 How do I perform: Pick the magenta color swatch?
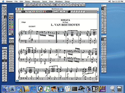point(12,29)
